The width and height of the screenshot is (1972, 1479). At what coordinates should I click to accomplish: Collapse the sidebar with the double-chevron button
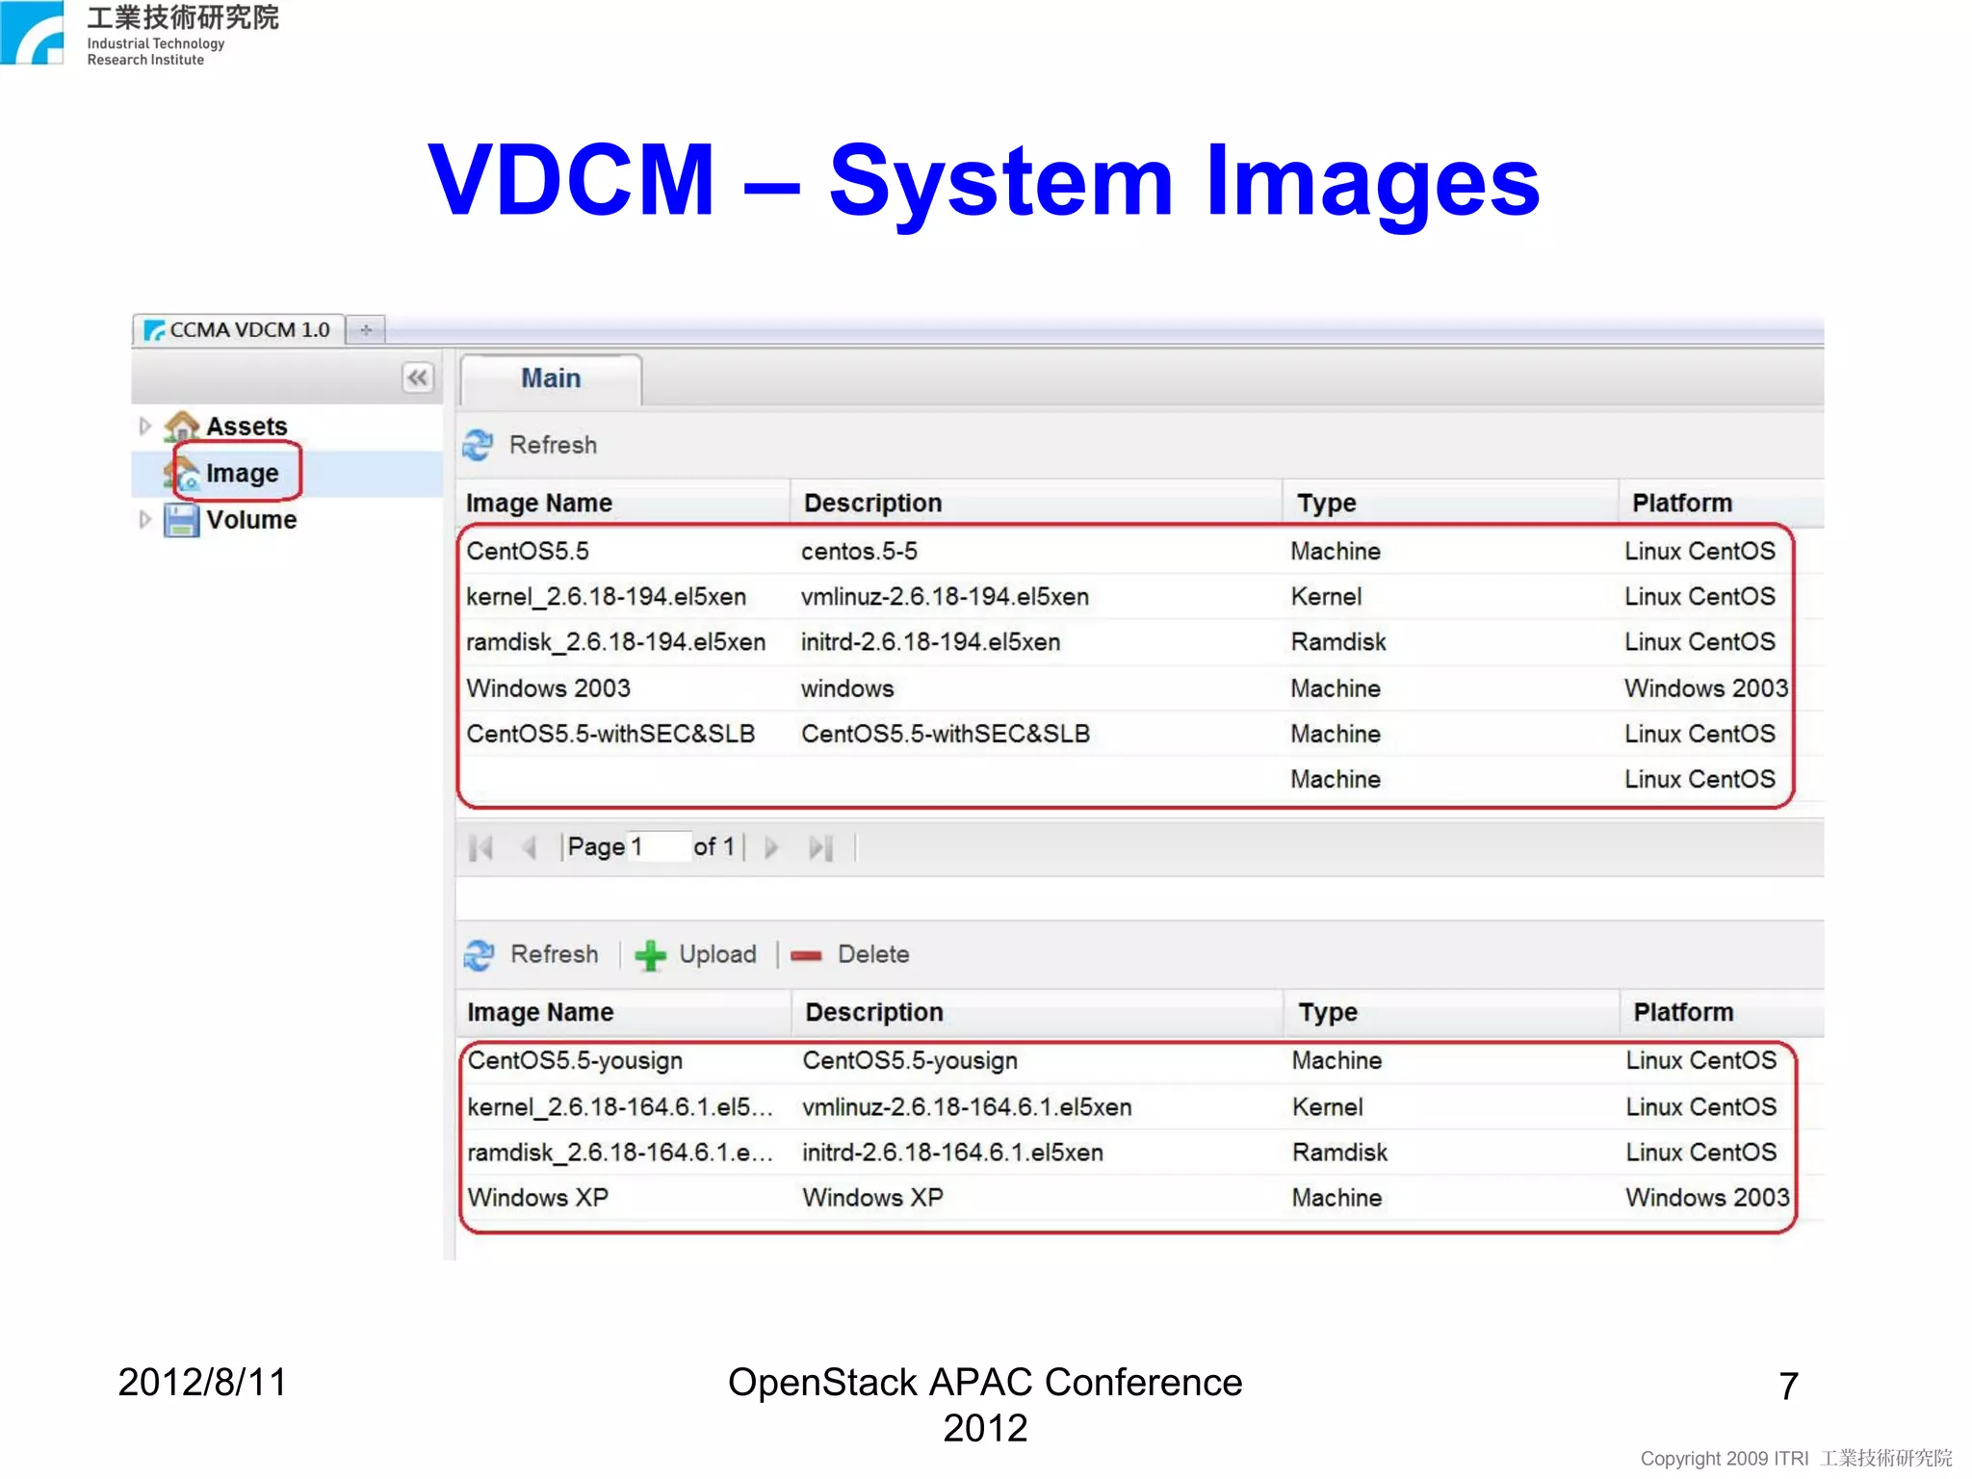(x=417, y=377)
